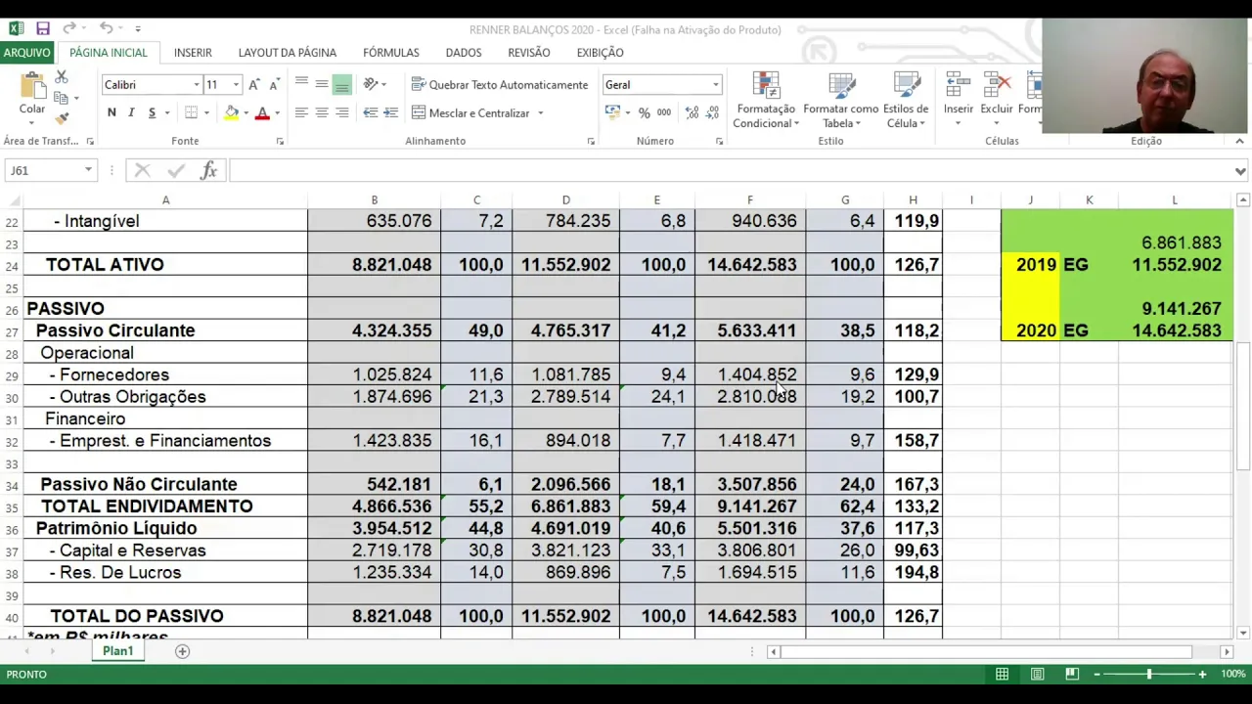1252x704 pixels.
Task: Open Formatar como Tabela
Action: click(x=841, y=100)
